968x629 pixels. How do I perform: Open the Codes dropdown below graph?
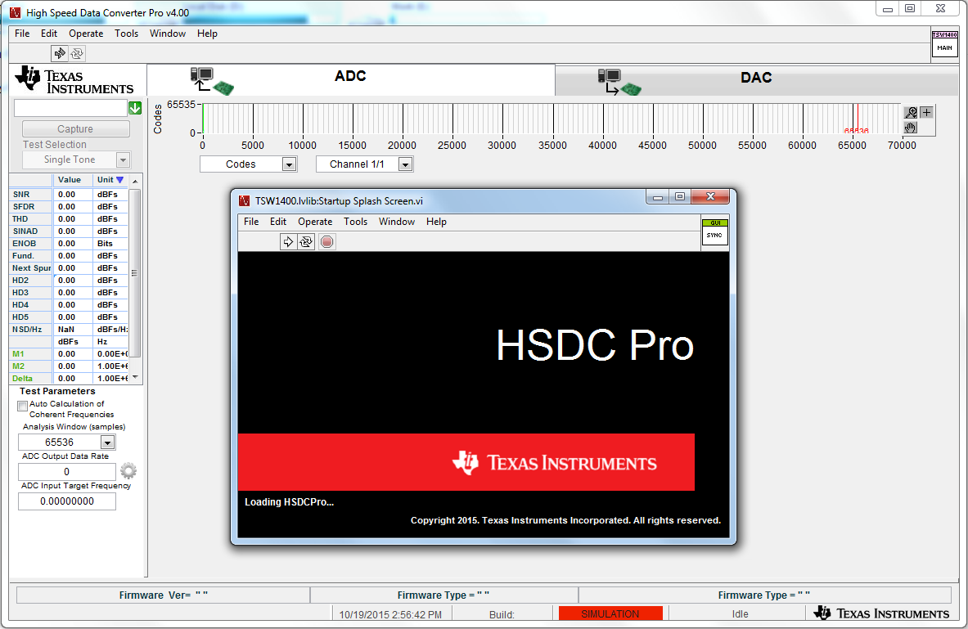(289, 164)
